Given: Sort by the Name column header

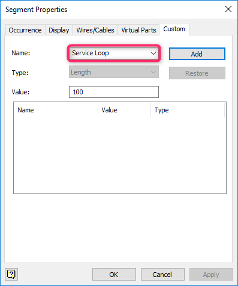Looking at the screenshot, I should 56,110.
